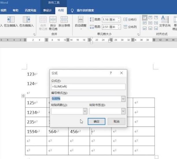Increase column width with up stepper

pos(119,26)
